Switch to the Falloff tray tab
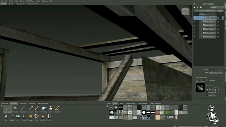 [x=121, y=103]
